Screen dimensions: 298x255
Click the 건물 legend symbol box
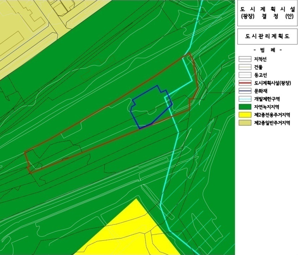point(246,66)
